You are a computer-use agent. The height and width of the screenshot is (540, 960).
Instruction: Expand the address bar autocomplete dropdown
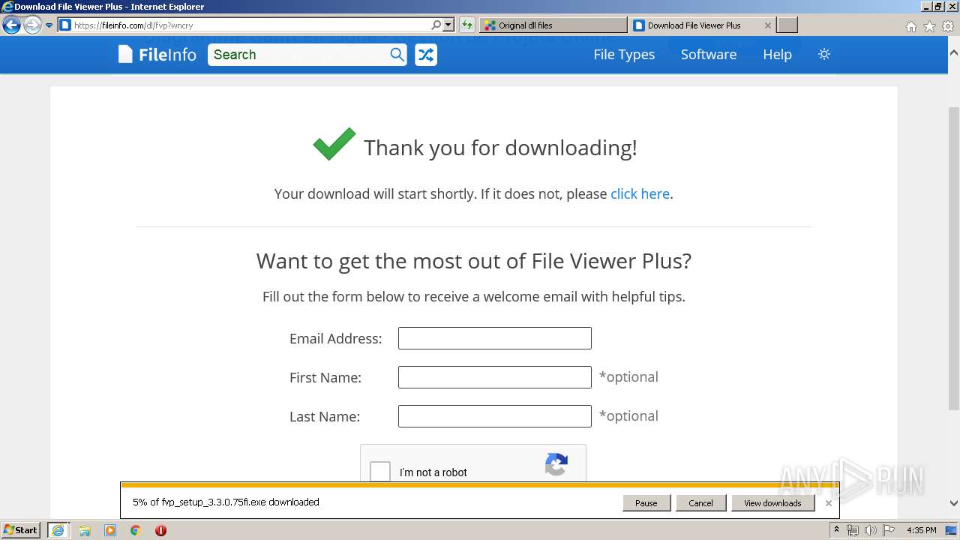[x=448, y=25]
